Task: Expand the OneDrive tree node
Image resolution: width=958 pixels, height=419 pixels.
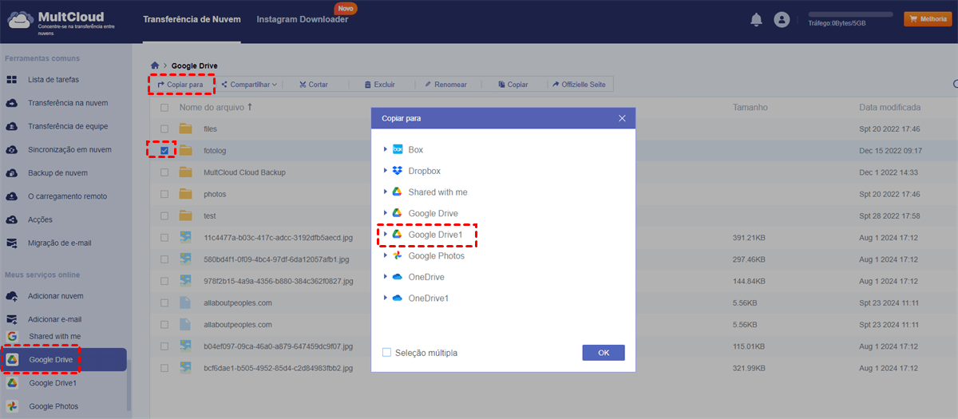Action: [385, 277]
